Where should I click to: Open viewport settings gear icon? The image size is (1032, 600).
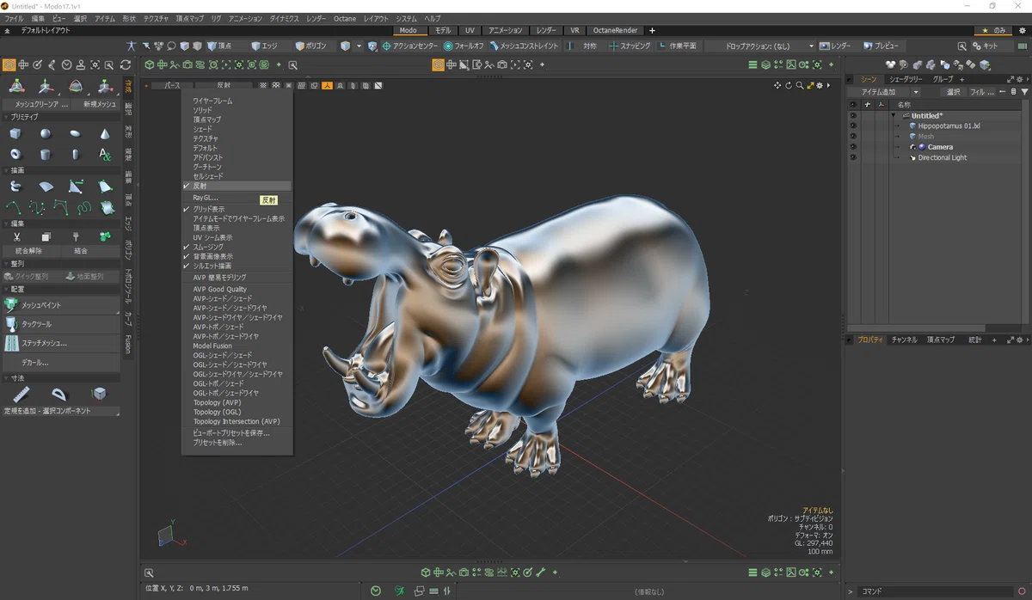point(820,85)
